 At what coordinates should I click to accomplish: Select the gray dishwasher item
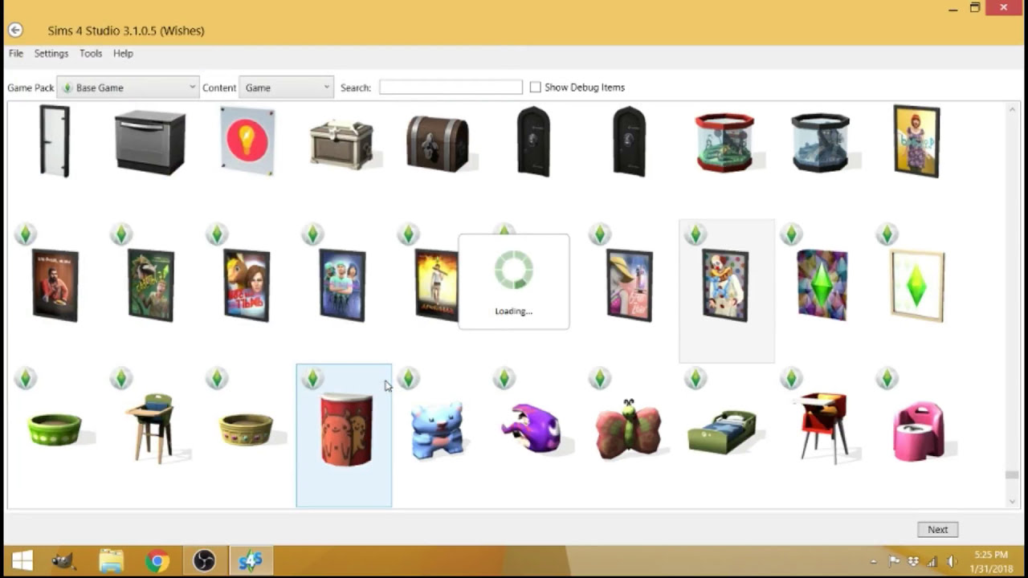150,142
